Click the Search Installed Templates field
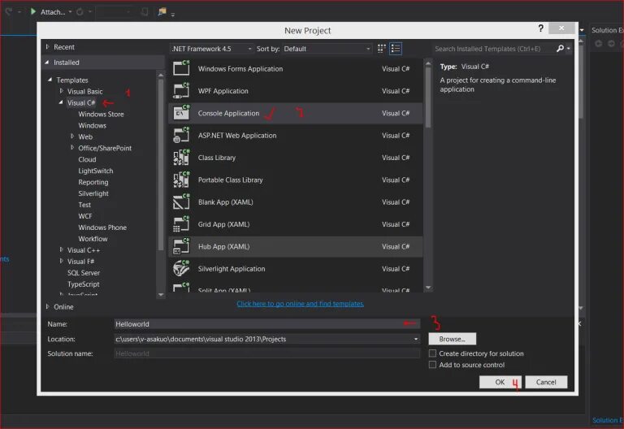The width and height of the screenshot is (624, 429). click(494, 49)
